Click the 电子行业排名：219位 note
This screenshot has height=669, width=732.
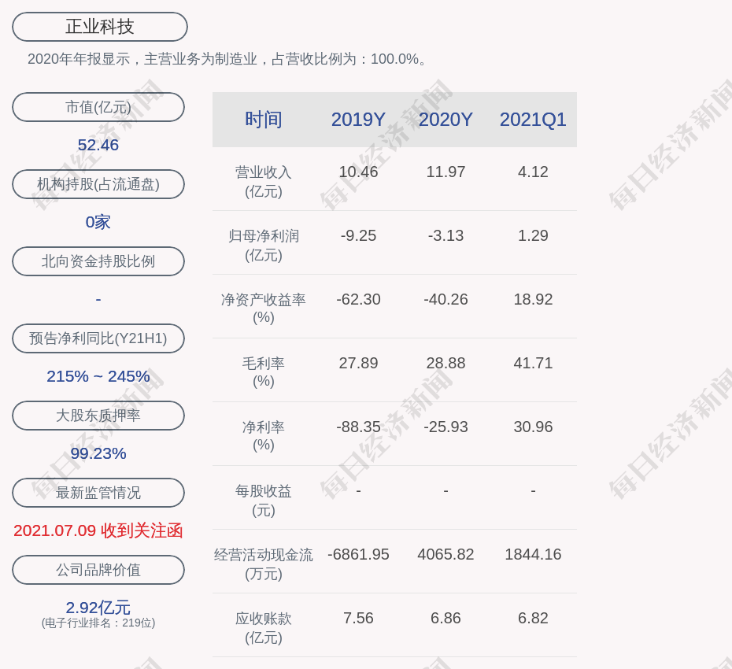(98, 623)
